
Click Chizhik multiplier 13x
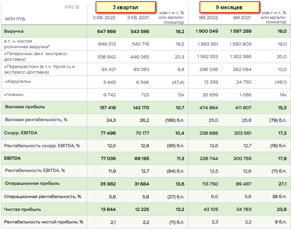tap(181, 95)
